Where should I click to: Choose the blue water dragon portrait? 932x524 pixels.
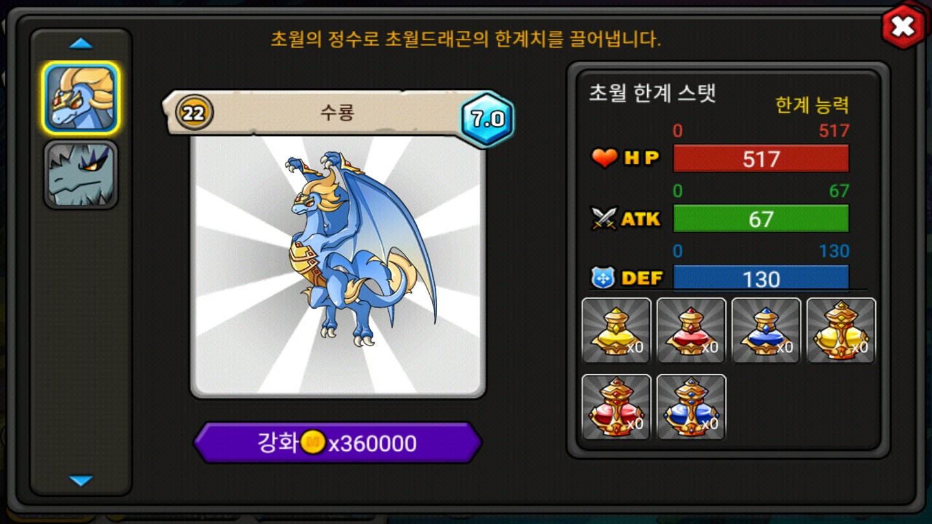81,98
